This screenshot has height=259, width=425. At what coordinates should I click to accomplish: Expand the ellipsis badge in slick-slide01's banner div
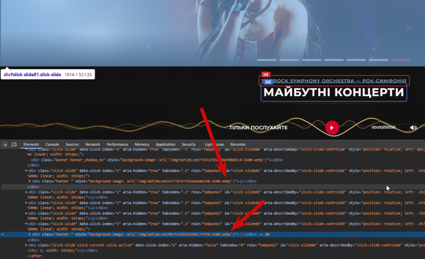(241, 181)
